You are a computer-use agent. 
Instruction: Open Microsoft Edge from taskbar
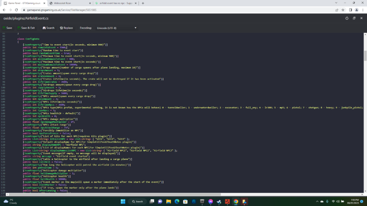pyautogui.click(x=177, y=201)
